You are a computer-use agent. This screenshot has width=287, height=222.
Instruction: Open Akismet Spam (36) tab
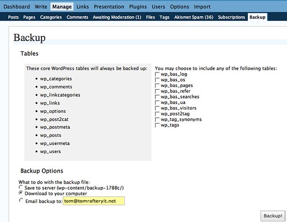193,17
